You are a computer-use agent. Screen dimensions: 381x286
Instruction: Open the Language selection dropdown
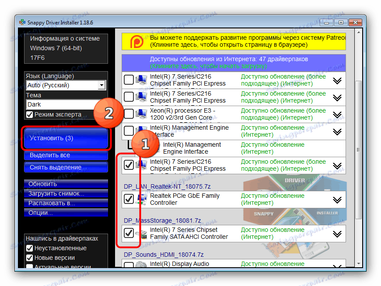[102, 85]
